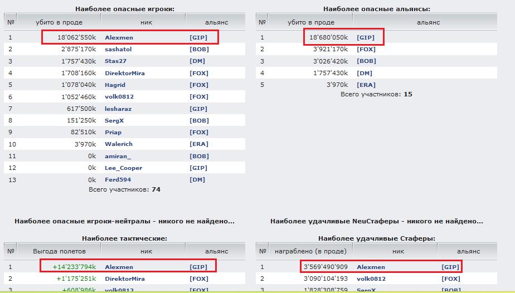Click SergX in the most dangerous players table

point(114,121)
